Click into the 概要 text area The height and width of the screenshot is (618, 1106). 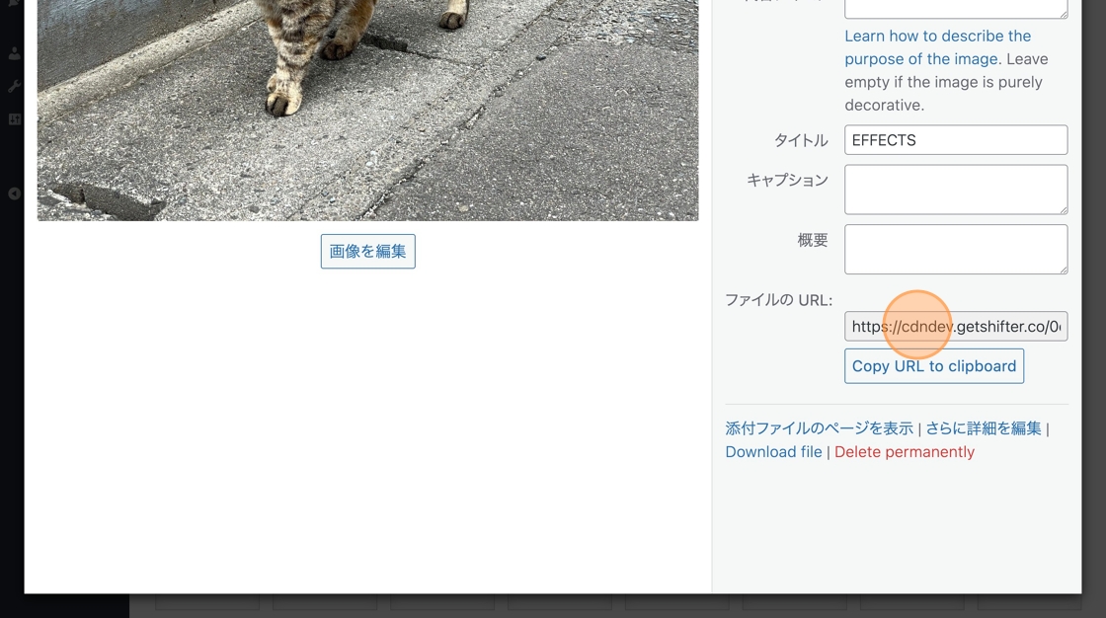956,249
